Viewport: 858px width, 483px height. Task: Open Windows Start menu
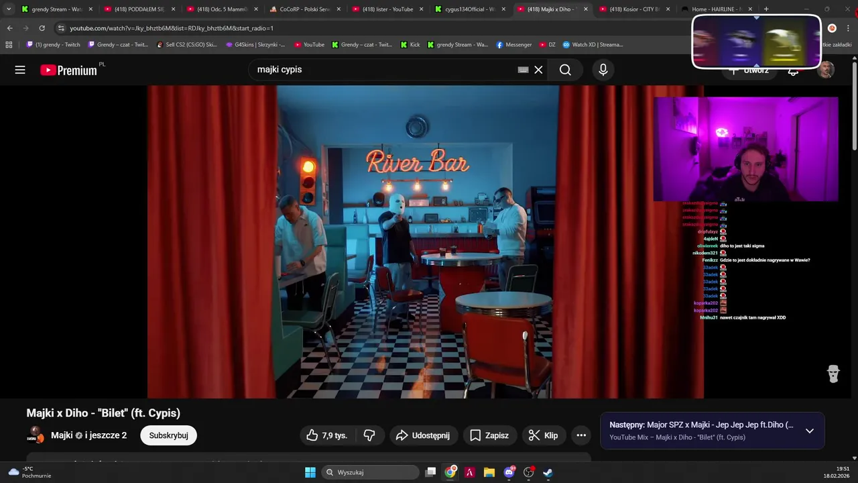310,472
